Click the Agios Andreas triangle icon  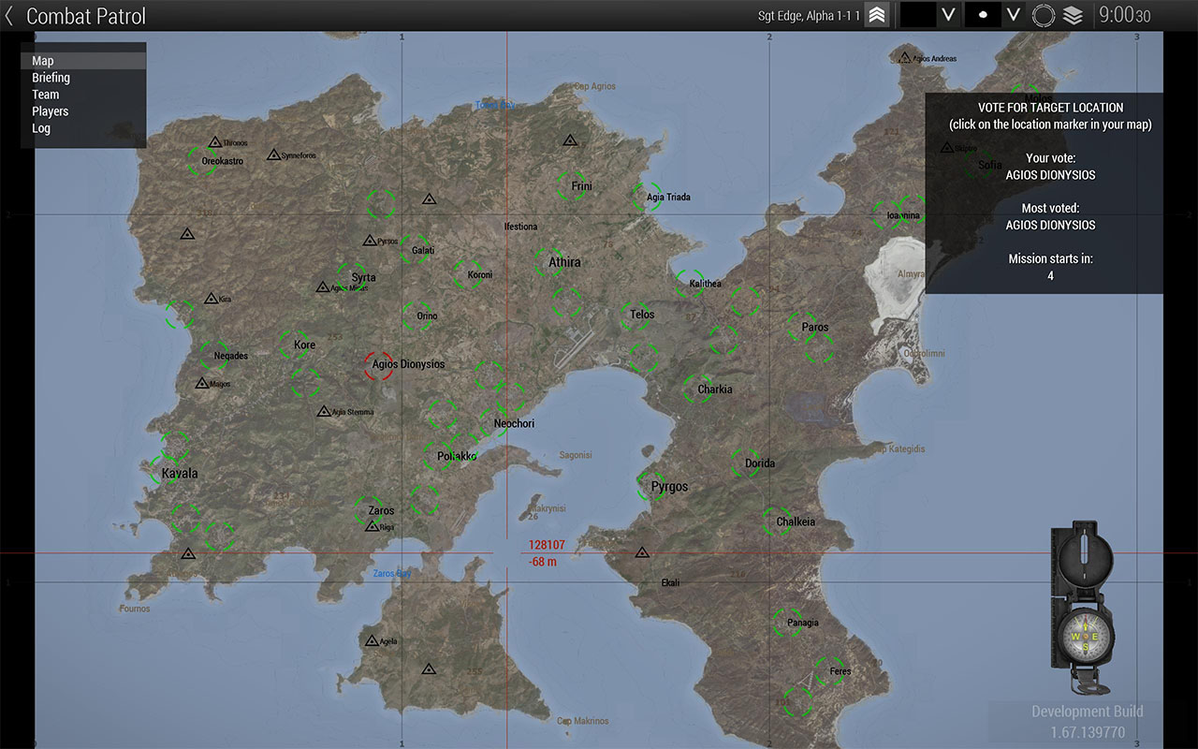coord(904,57)
